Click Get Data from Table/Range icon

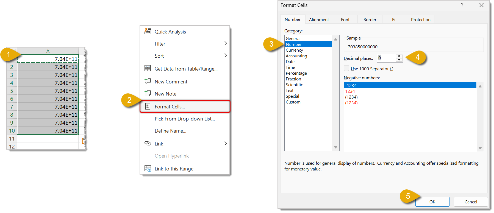click(148, 68)
